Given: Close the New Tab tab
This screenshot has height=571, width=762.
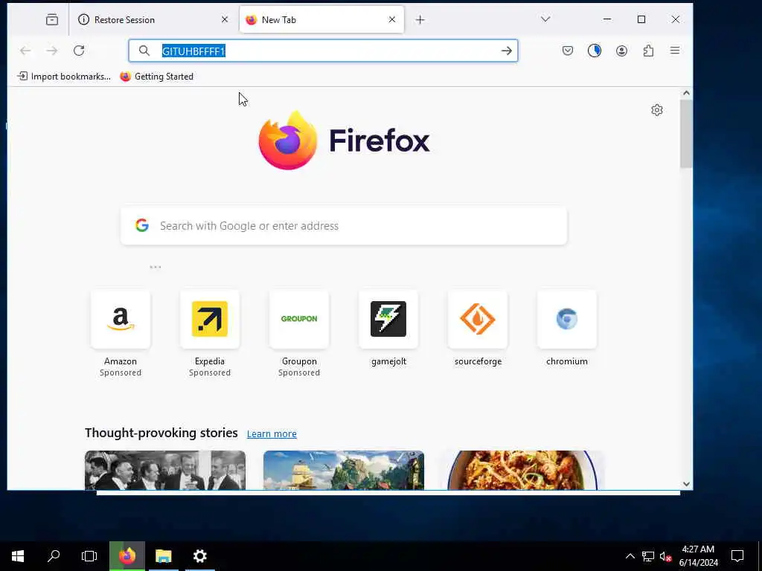Looking at the screenshot, I should [392, 19].
